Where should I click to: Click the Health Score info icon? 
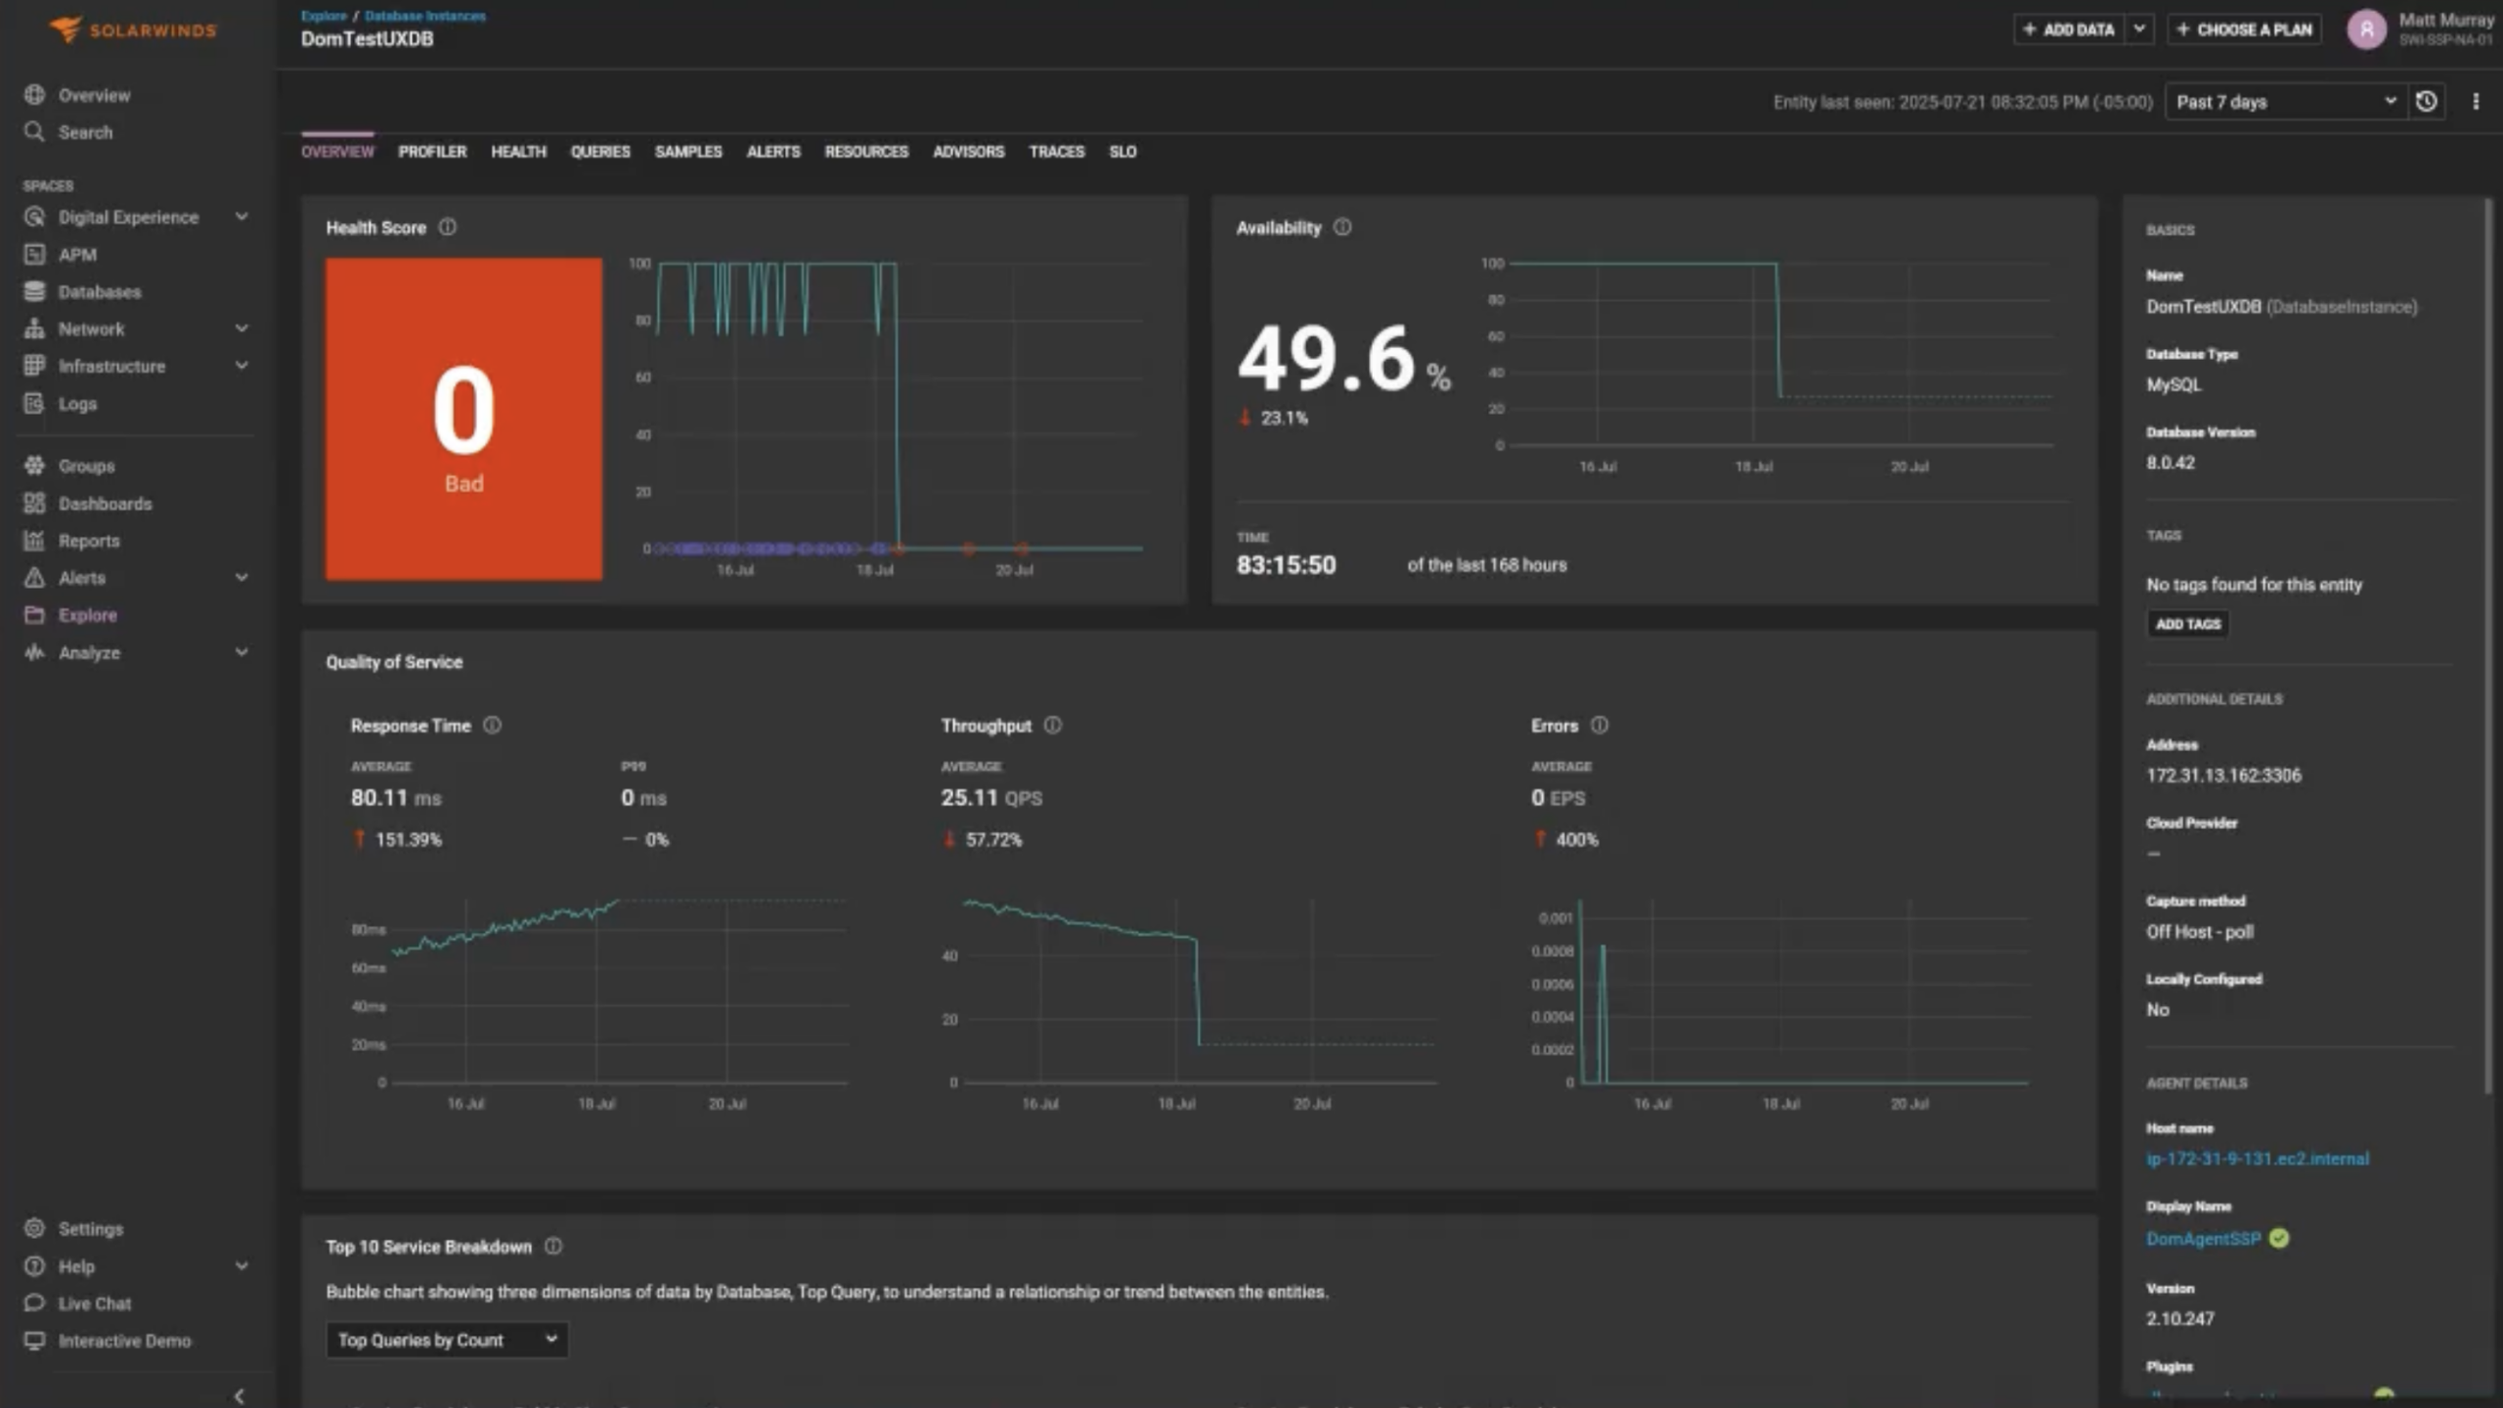point(449,227)
